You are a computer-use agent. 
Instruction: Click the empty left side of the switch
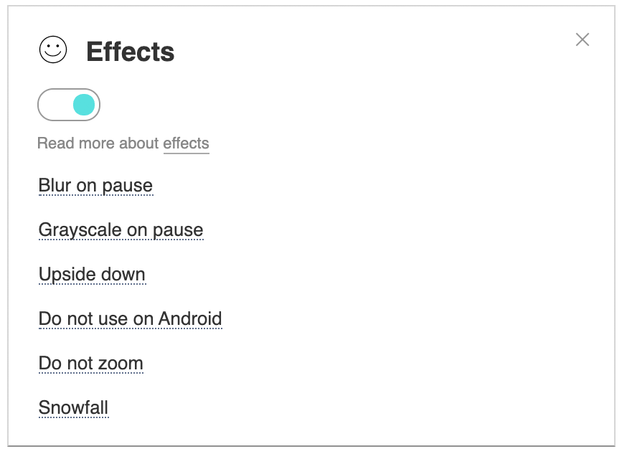[x=55, y=105]
